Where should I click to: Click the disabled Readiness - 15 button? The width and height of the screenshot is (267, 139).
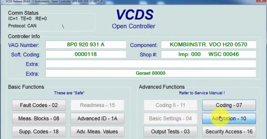[x=97, y=105]
